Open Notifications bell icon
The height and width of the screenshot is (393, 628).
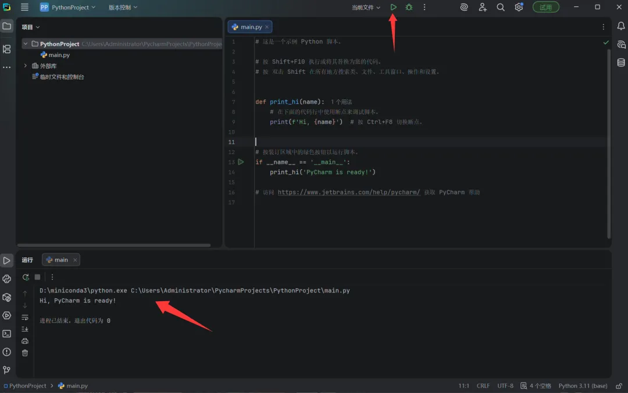(x=621, y=26)
